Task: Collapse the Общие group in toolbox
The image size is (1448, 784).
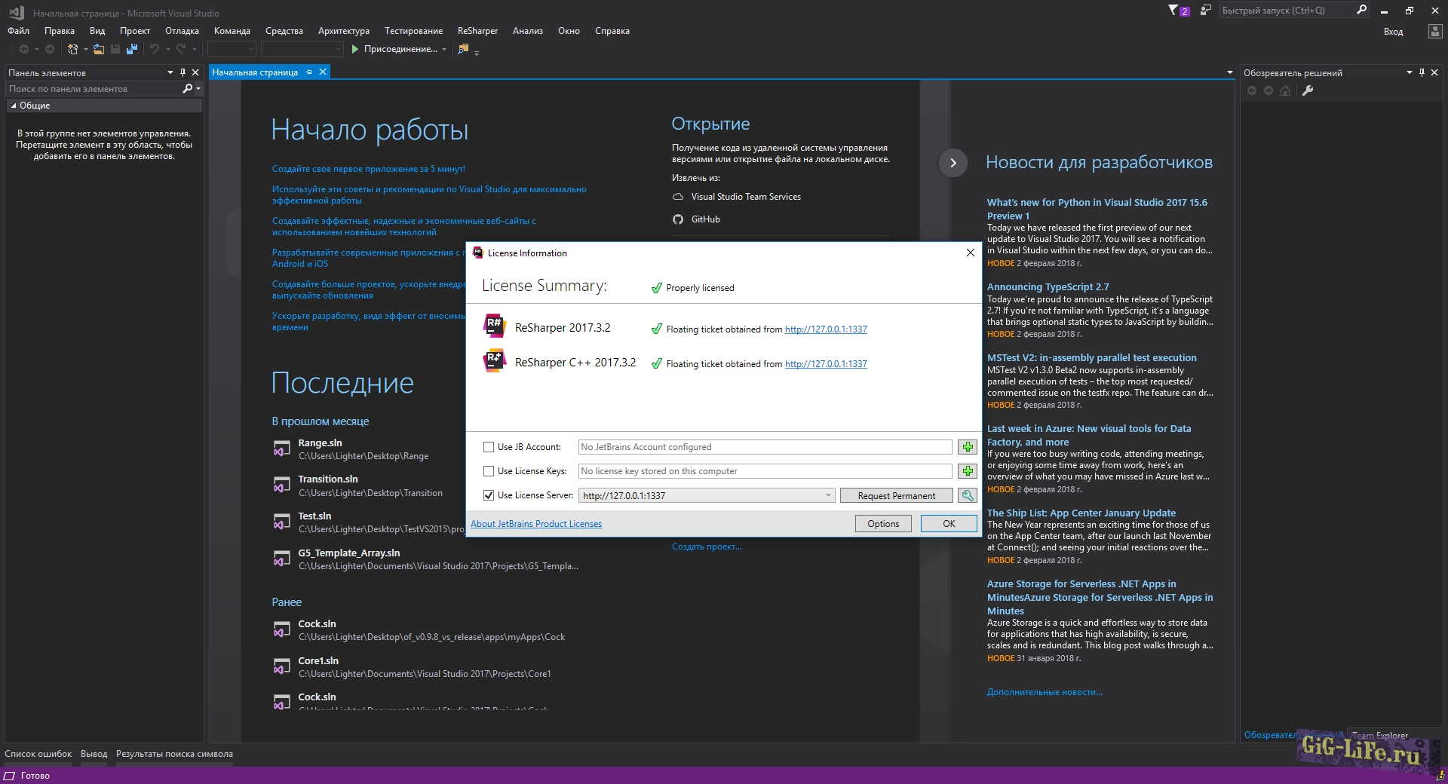Action: tap(14, 106)
